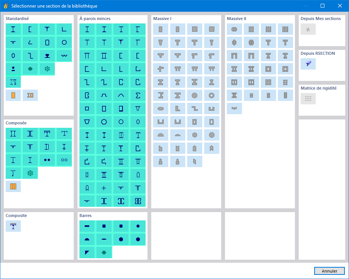
Task: Pick the rail section icon in Standardisé
Action: (x=47, y=56)
